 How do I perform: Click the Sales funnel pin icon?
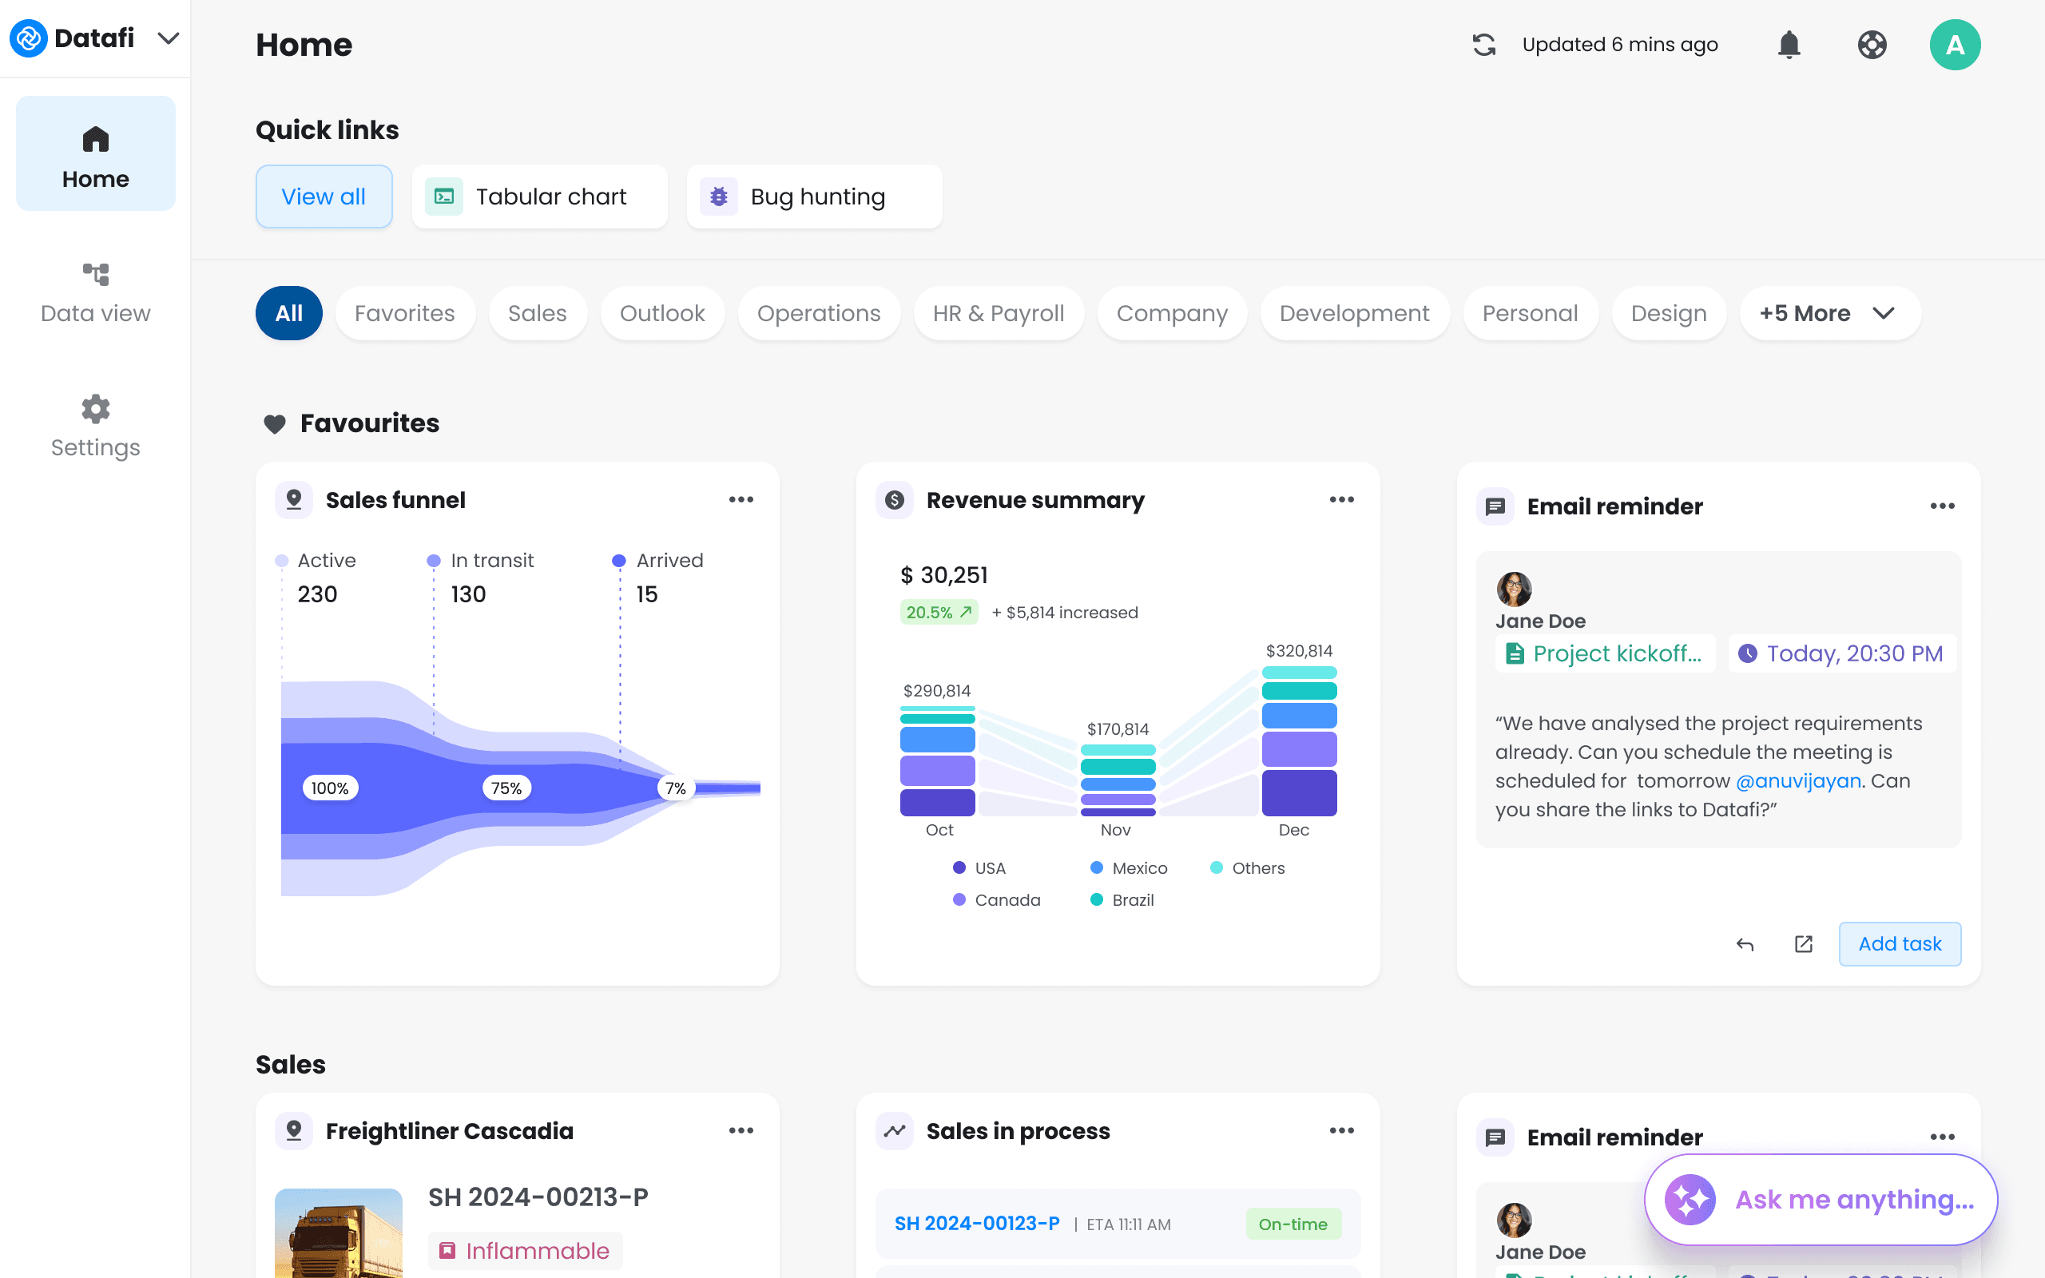(x=294, y=500)
